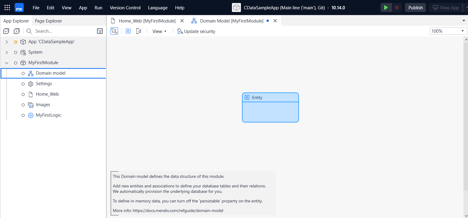Screen dimensions: 468x218
Task: Click the Publish button
Action: point(415,7)
